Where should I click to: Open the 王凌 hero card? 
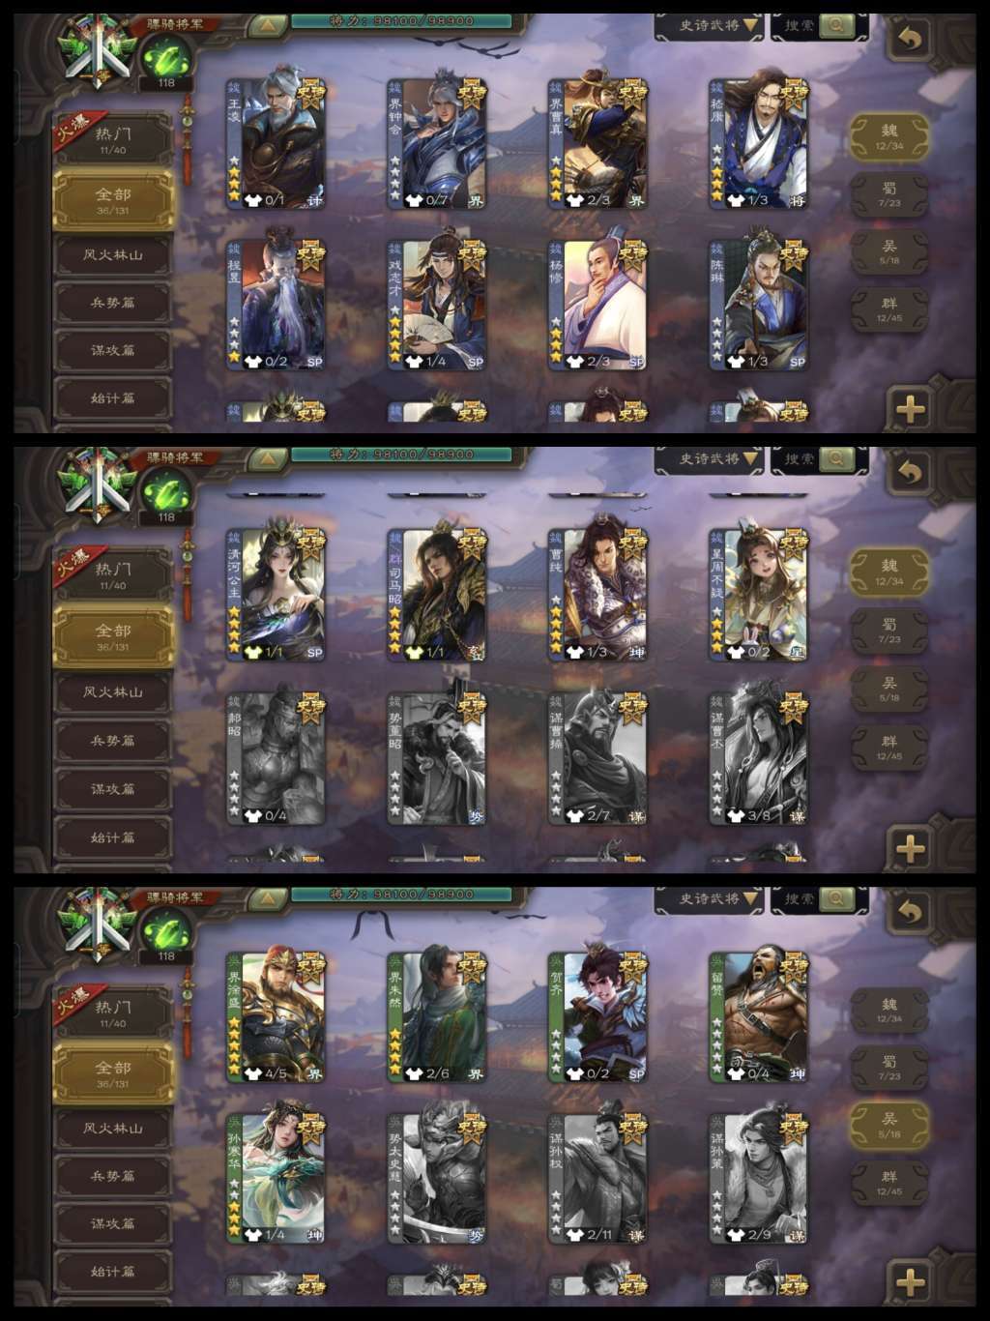point(276,143)
